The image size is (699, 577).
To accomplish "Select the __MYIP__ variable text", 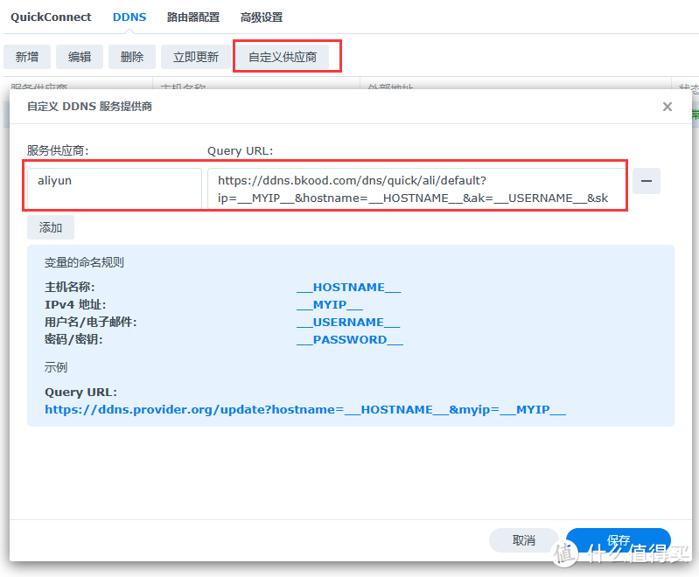I will (330, 305).
